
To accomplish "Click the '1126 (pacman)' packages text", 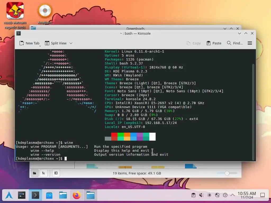I will point(140,59).
